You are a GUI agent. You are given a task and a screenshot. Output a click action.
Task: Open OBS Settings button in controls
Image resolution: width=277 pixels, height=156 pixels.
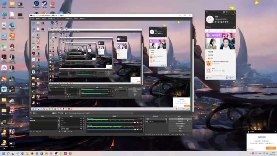[x=180, y=128]
